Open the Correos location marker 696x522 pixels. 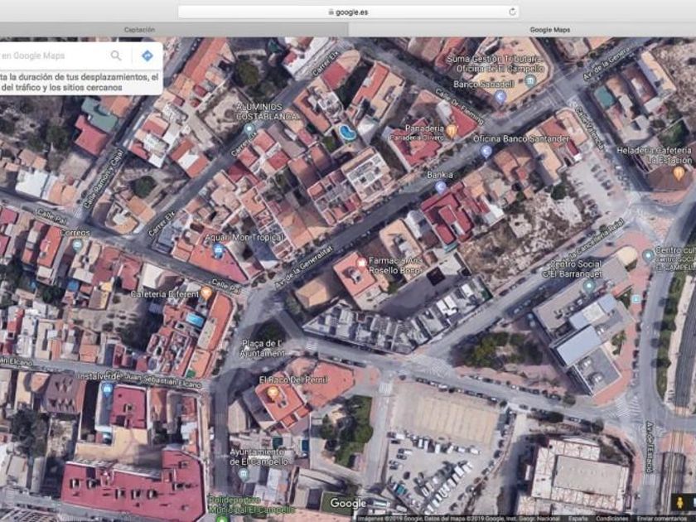coord(77,245)
